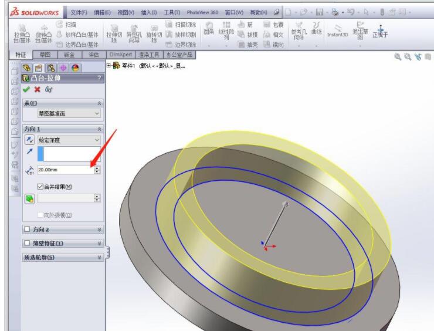Image resolution: width=434 pixels, height=331 pixels.
Task: Click the draft on/off icon
Action: (x=30, y=198)
